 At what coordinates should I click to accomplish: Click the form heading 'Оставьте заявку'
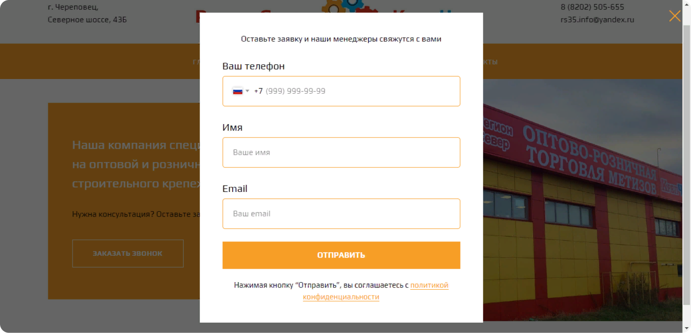341,39
